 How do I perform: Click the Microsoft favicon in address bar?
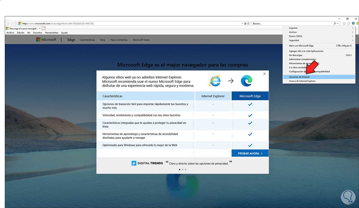[x=20, y=23]
